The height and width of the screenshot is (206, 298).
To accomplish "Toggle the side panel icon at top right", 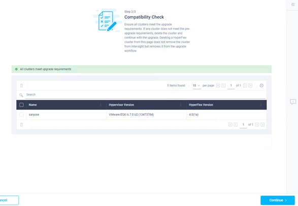I will click(293, 5).
